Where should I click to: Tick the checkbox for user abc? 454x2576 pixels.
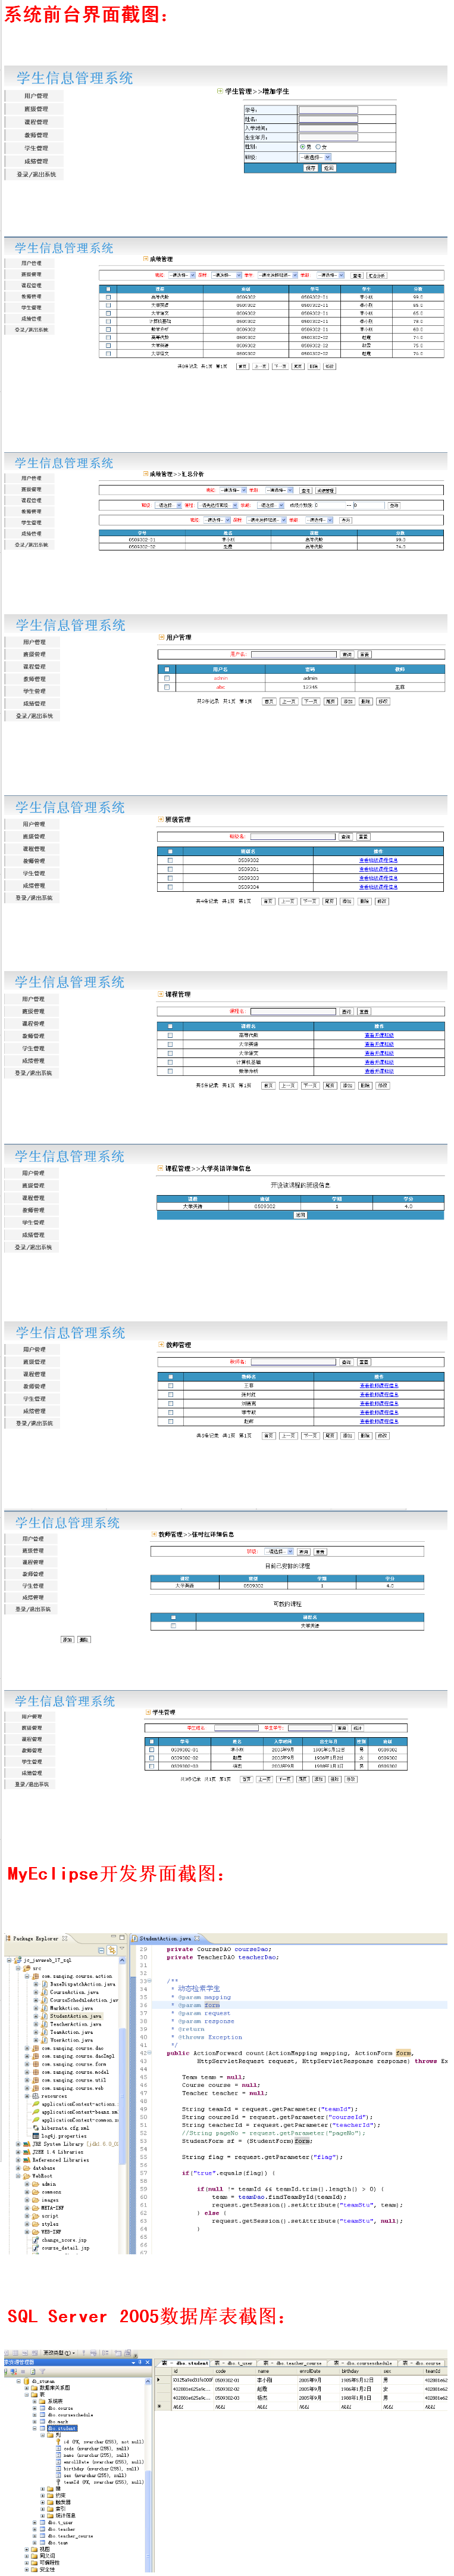point(168,687)
